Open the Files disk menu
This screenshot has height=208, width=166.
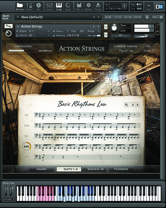pyautogui.click(x=79, y=7)
